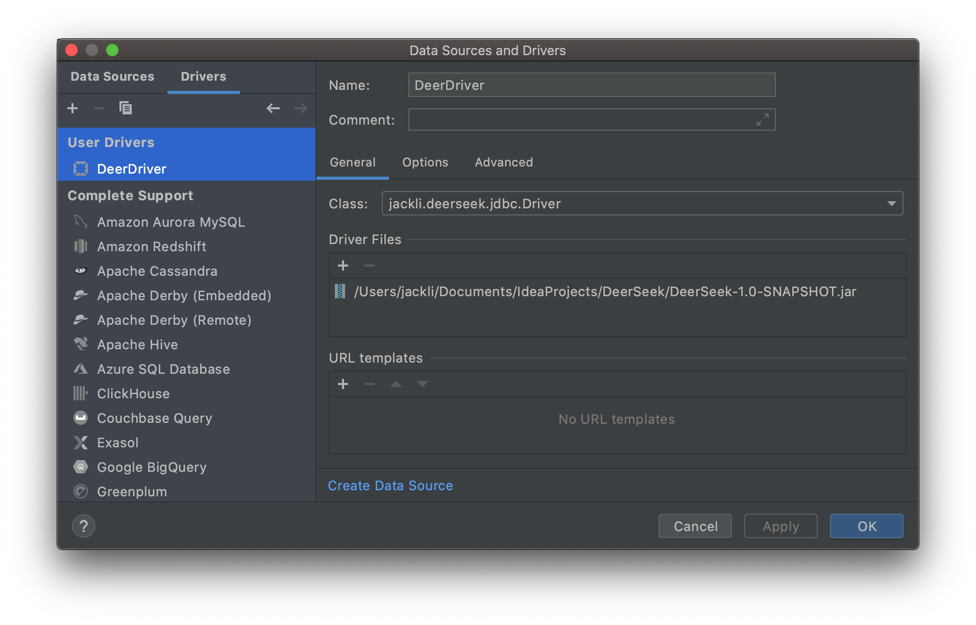Confirm with the OK button

click(x=867, y=526)
